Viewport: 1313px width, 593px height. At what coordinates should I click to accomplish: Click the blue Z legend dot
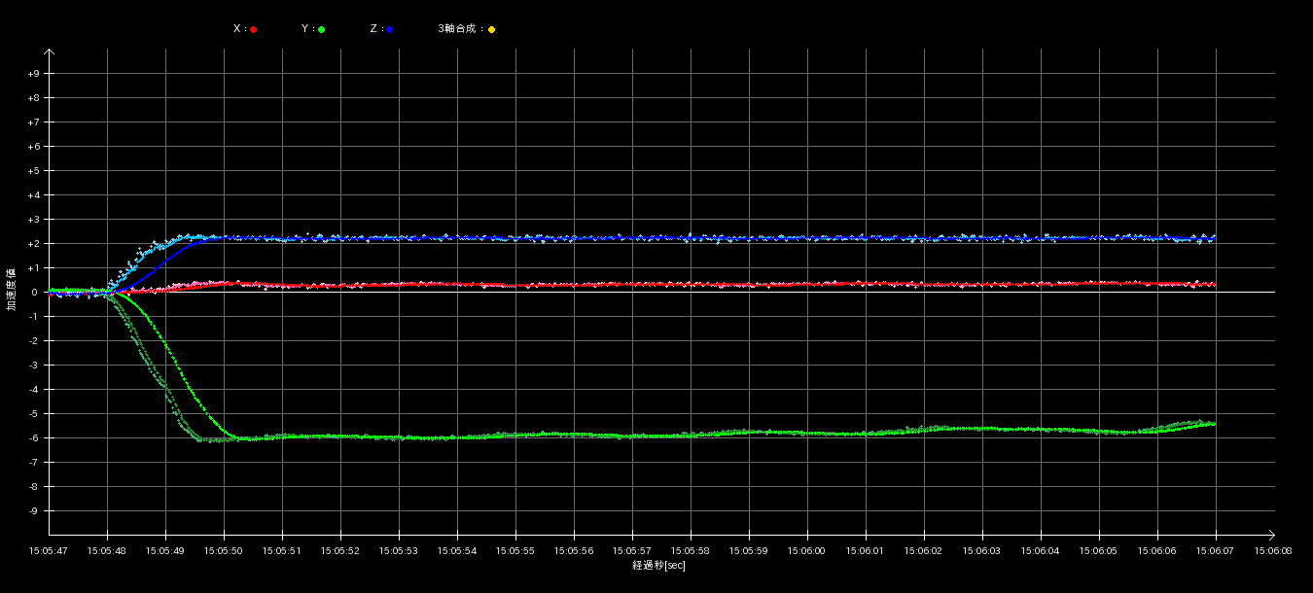[x=389, y=30]
